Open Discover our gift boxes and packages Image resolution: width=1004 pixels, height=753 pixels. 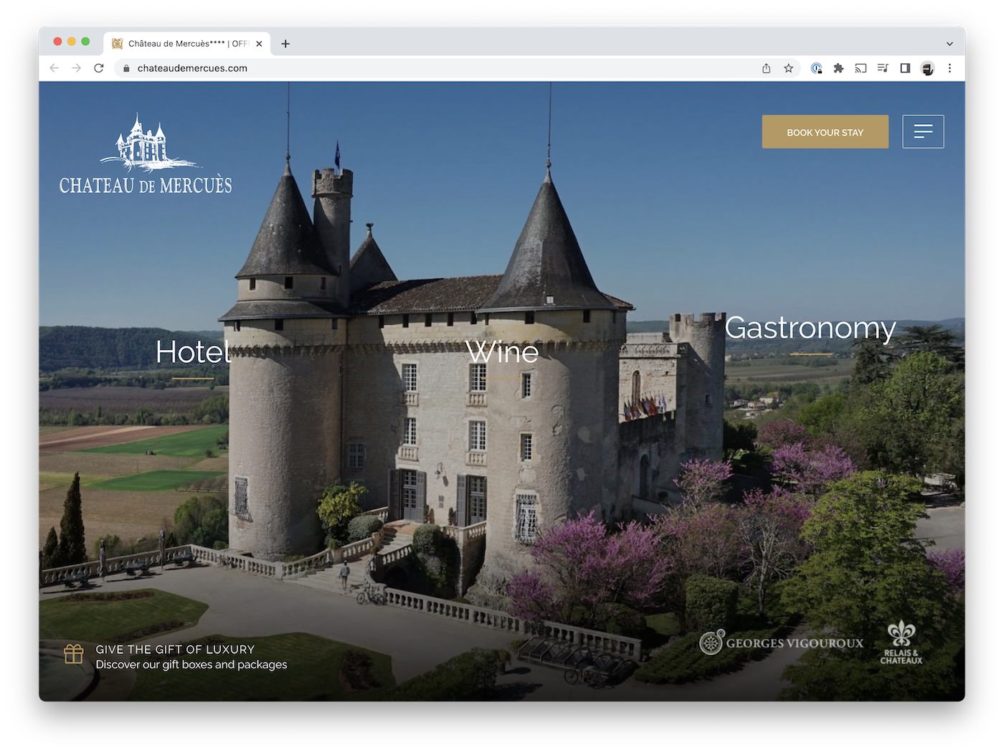pyautogui.click(x=191, y=665)
